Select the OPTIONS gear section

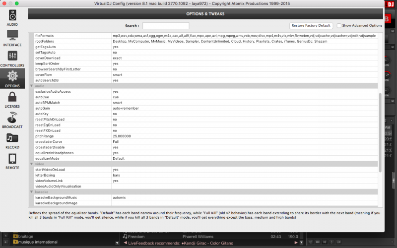[x=12, y=79]
